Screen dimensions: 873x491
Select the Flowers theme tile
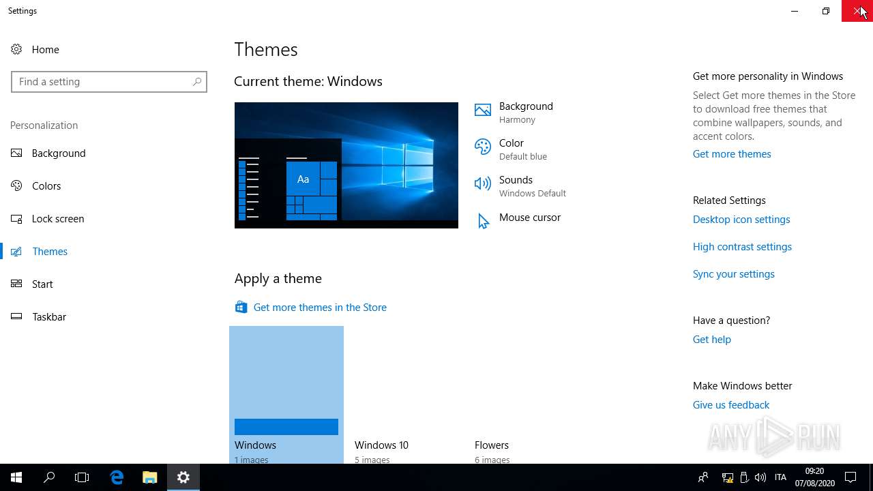[x=527, y=395]
